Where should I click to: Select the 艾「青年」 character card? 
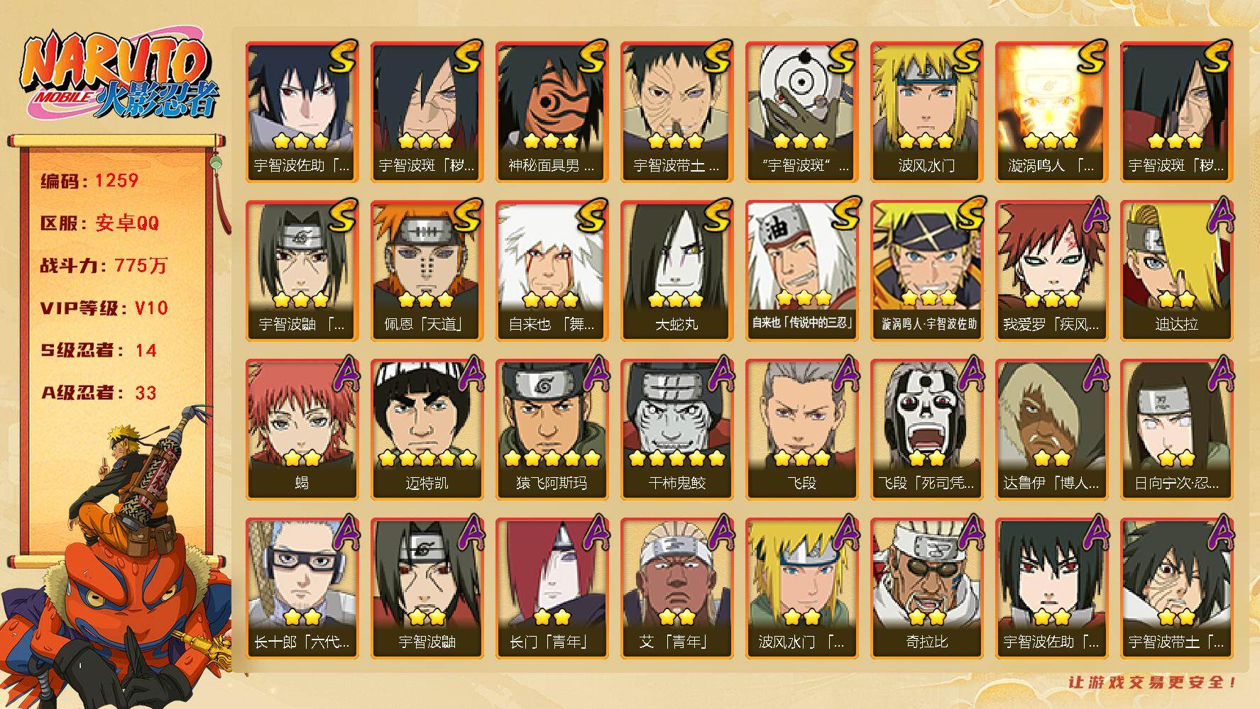click(676, 588)
